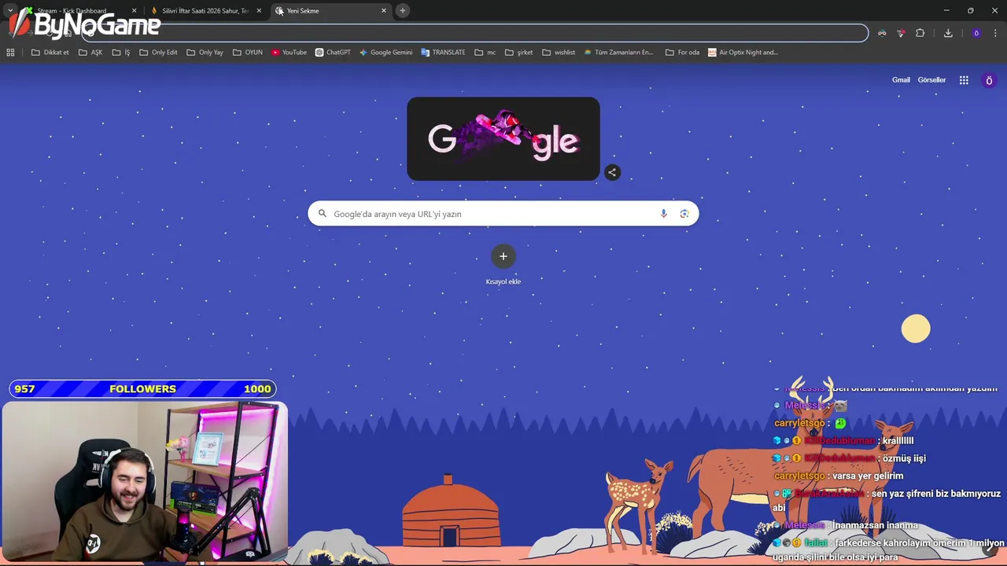1007x566 pixels.
Task: Search by image with Google Lens
Action: point(684,214)
